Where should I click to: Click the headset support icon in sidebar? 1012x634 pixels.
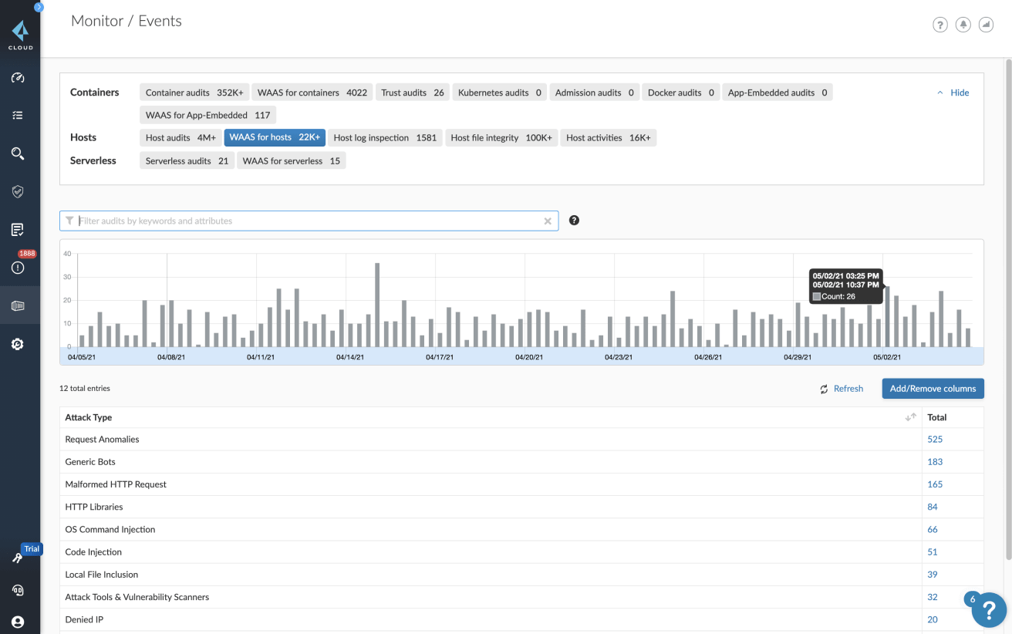pyautogui.click(x=18, y=590)
